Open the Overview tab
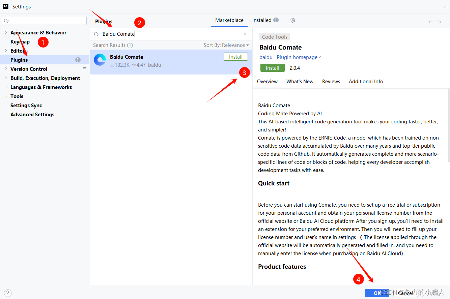 coord(267,82)
